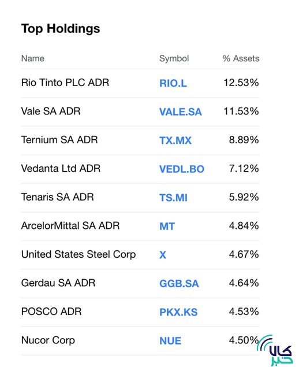
Task: Open the VEDL.BO ticker link
Action: click(182, 169)
